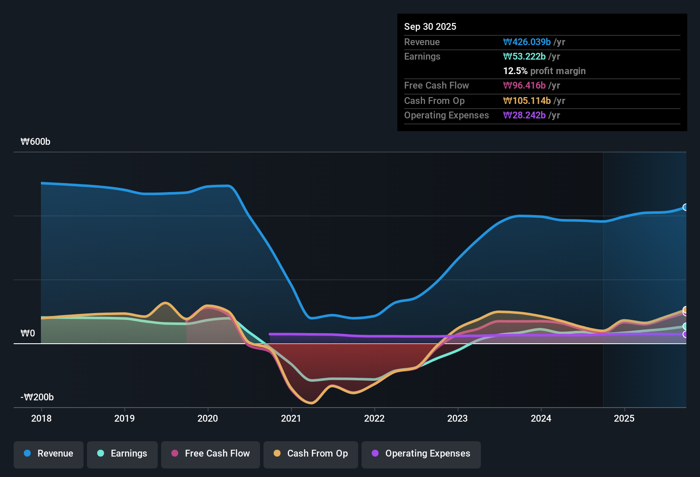Select the teal Earnings legend dot

pyautogui.click(x=101, y=454)
